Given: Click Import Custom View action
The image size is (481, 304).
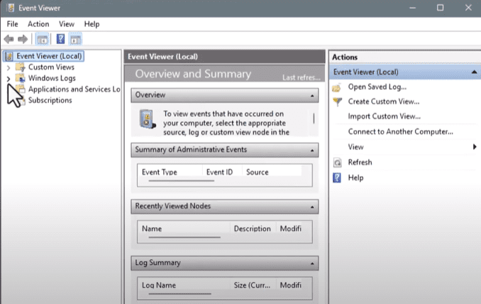Looking at the screenshot, I should point(384,116).
